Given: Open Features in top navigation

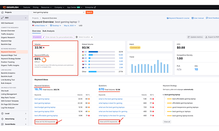Looking at the screenshot, I should pyautogui.click(x=27, y=7).
